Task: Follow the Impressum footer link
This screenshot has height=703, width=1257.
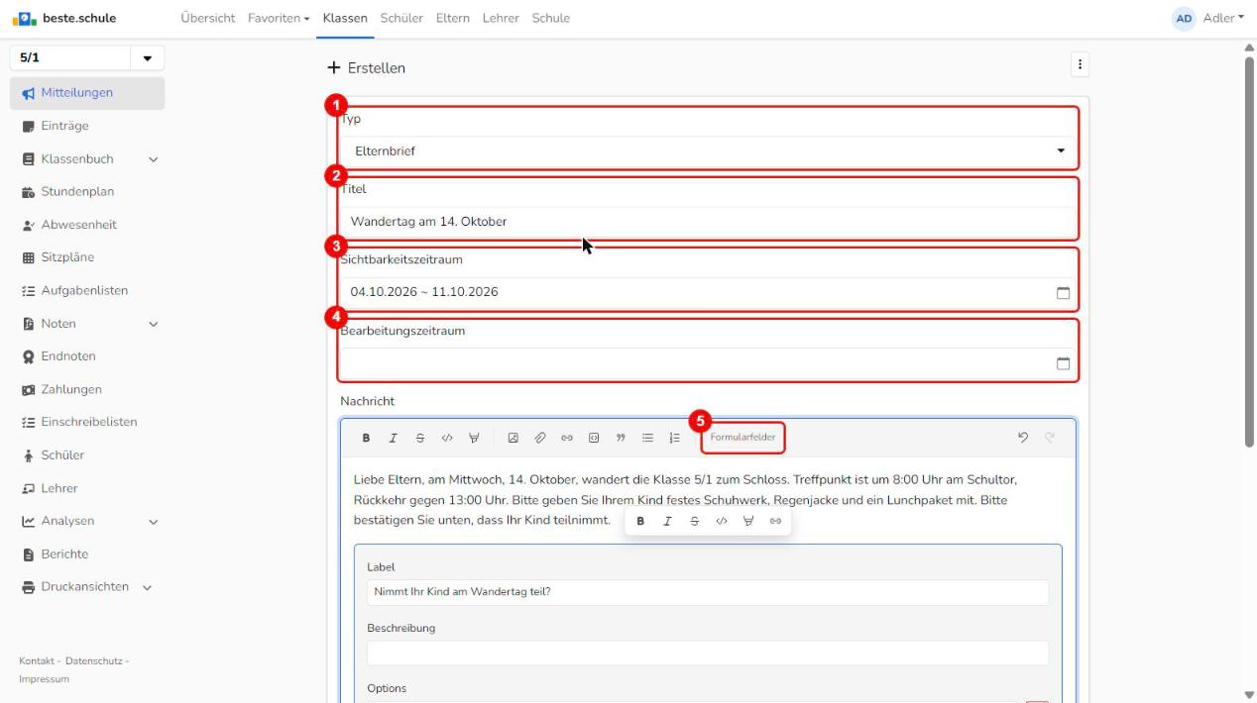Action: [44, 679]
